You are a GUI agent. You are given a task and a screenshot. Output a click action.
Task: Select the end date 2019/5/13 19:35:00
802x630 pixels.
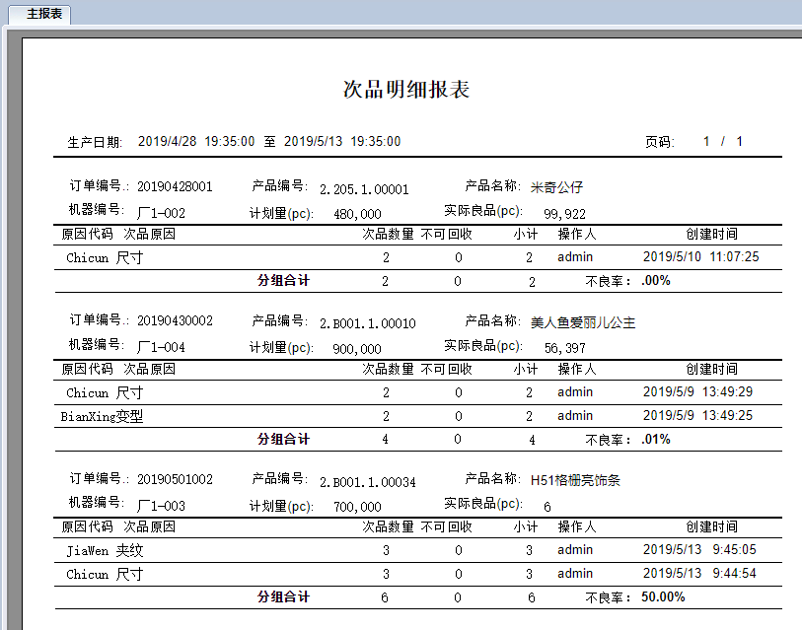pyautogui.click(x=342, y=142)
